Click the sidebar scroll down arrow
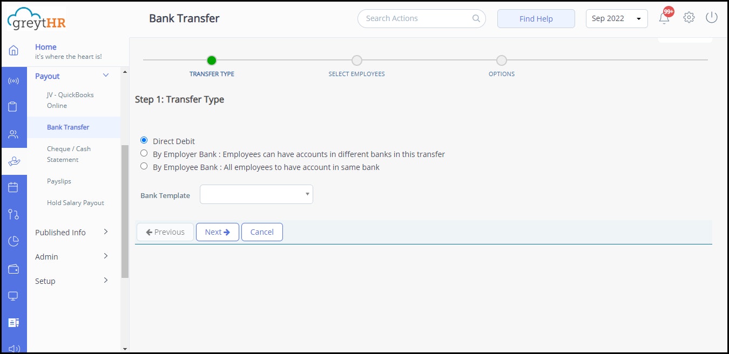 pyautogui.click(x=125, y=349)
